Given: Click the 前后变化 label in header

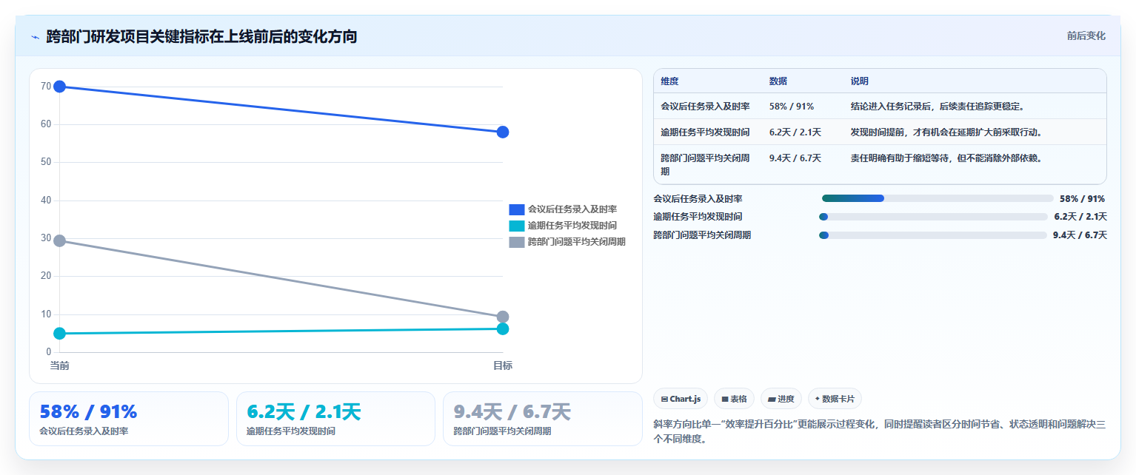Looking at the screenshot, I should pyautogui.click(x=1086, y=36).
